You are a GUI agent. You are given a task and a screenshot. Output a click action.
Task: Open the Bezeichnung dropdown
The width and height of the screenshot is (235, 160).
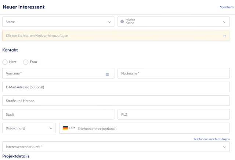pyautogui.click(x=29, y=128)
